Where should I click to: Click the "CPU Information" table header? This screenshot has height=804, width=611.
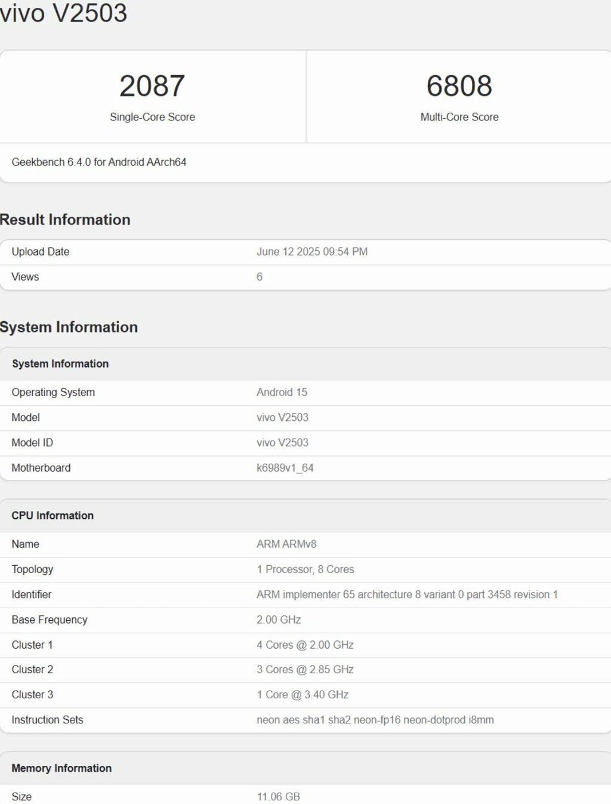(x=53, y=515)
